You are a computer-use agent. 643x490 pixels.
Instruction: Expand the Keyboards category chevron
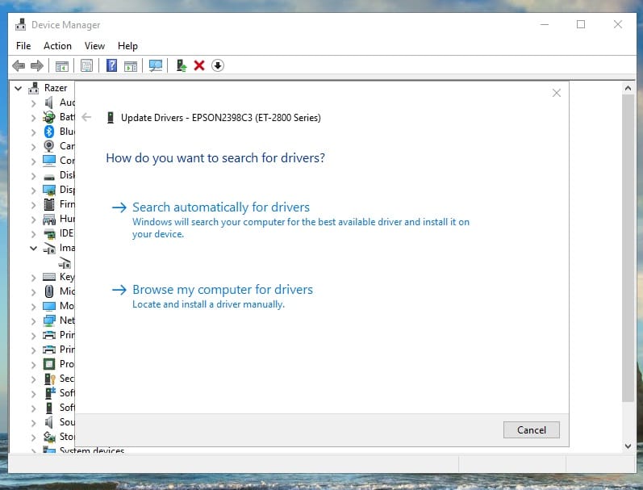pyautogui.click(x=33, y=277)
